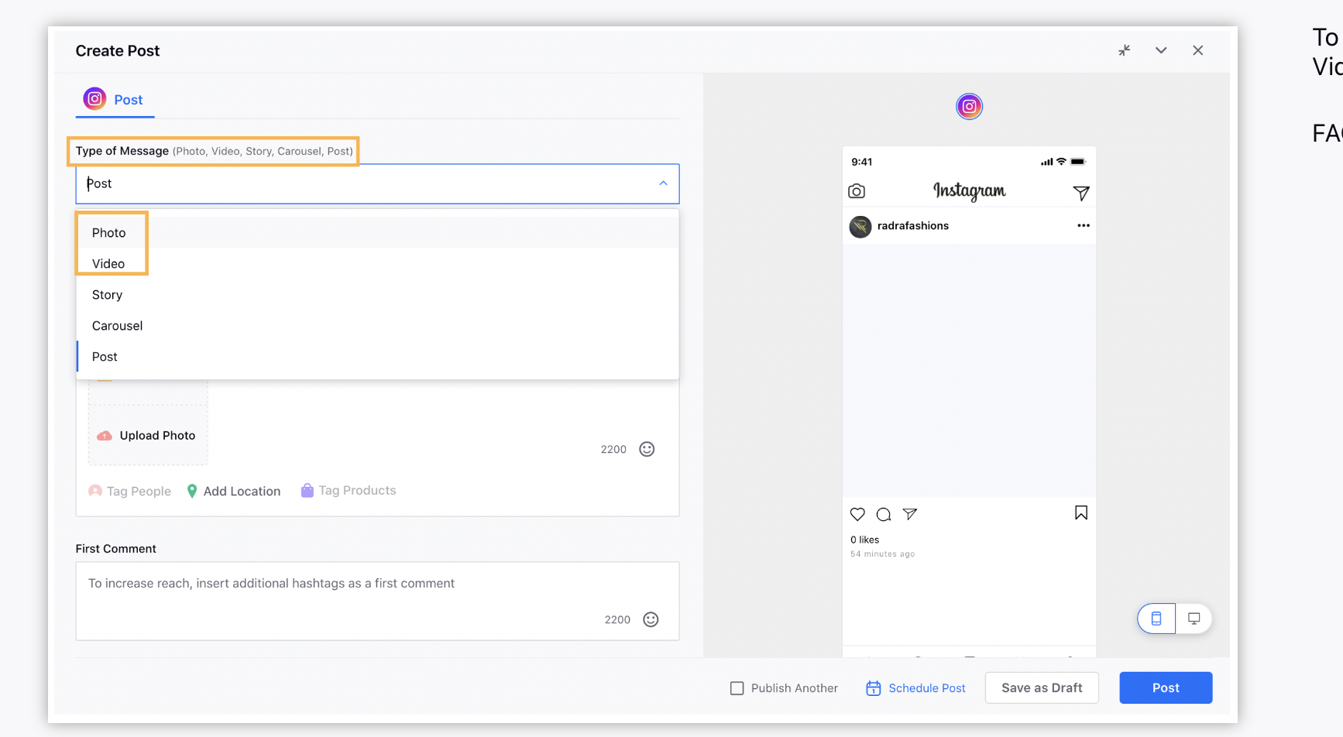Click the shrink dialog arrows icon
1343x737 pixels.
1125,50
